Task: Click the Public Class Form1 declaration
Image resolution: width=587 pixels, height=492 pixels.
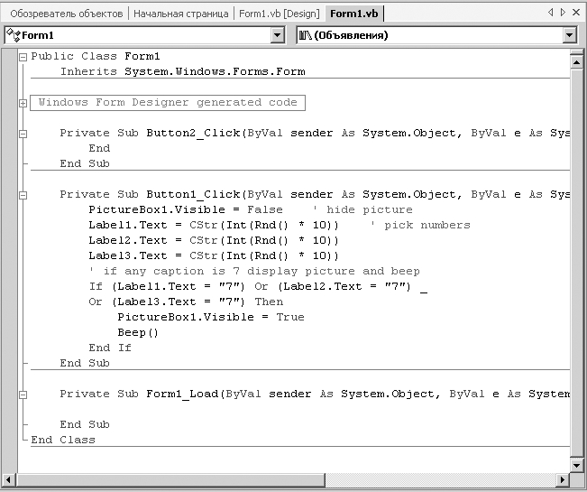Action: click(x=96, y=57)
